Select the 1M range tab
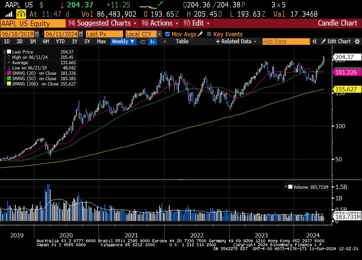This screenshot has height=260, width=362. click(x=32, y=41)
